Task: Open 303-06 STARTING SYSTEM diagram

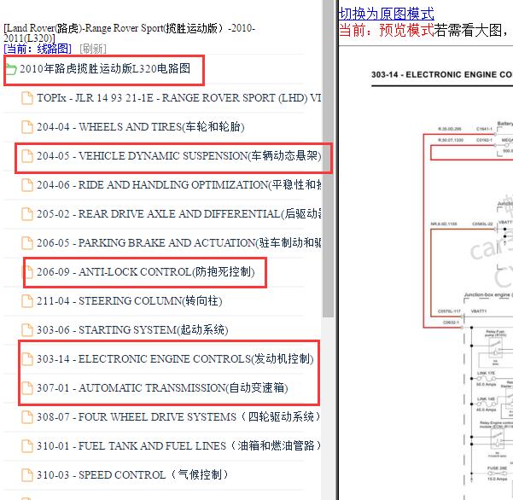Action: (x=132, y=330)
